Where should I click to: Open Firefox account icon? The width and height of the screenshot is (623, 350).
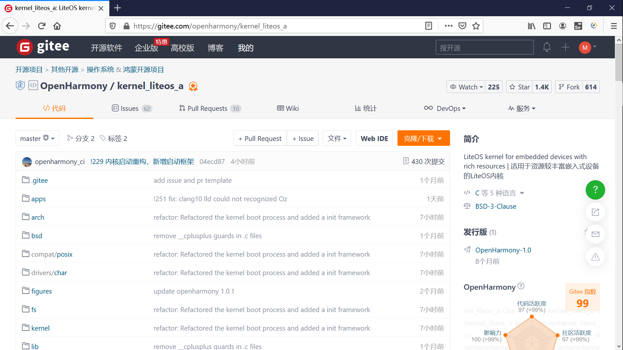[x=562, y=26]
